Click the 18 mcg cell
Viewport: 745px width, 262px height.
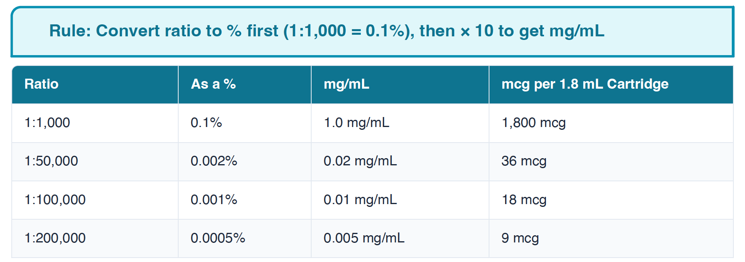[x=524, y=200]
